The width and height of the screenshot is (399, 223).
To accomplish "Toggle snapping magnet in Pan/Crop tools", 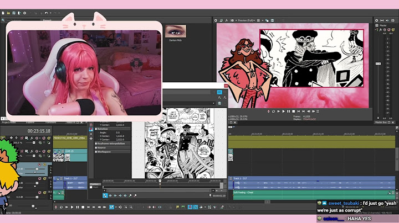I will coord(91,125).
